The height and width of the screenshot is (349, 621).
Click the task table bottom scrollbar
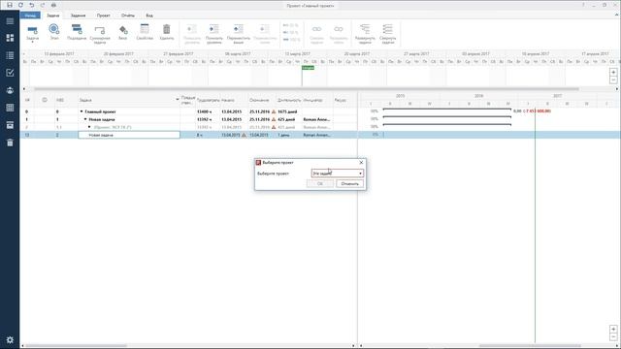click(x=77, y=346)
